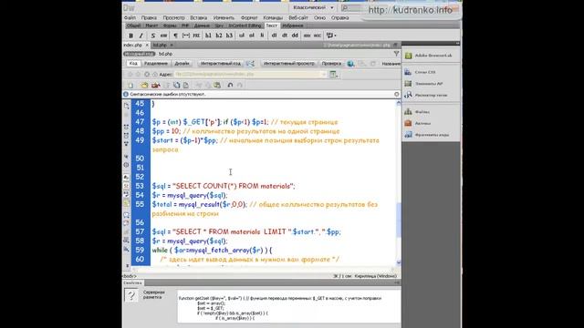Open the Веб-сайт menu
Screen dimensions: 584x328
pyautogui.click(x=298, y=17)
